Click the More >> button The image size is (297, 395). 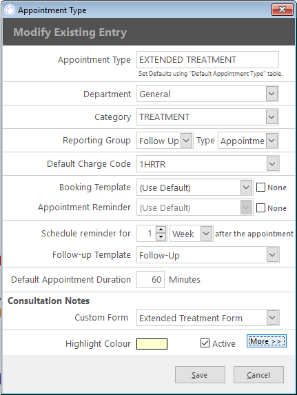click(267, 341)
